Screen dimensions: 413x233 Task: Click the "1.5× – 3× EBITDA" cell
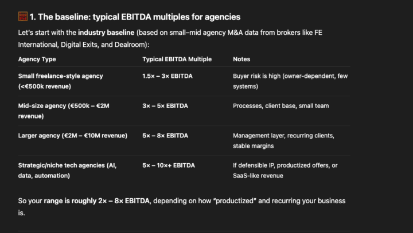[169, 76]
